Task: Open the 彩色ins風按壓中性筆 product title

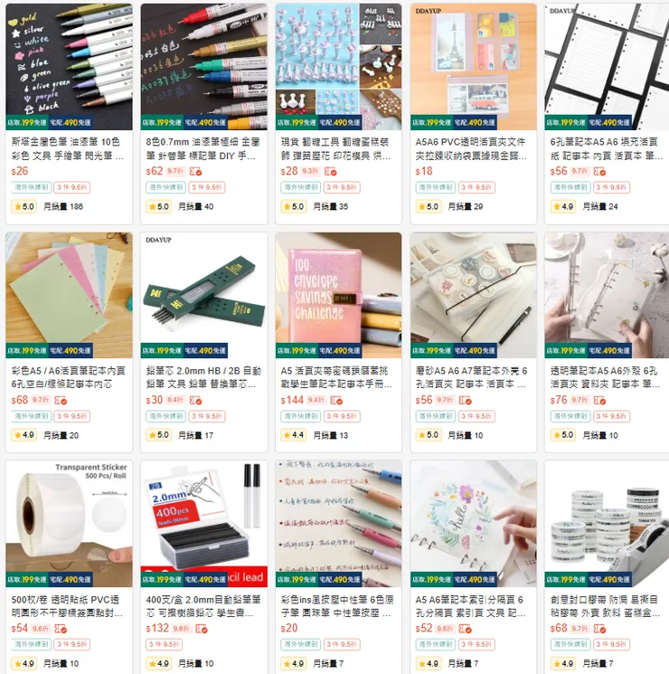Action: (x=337, y=606)
